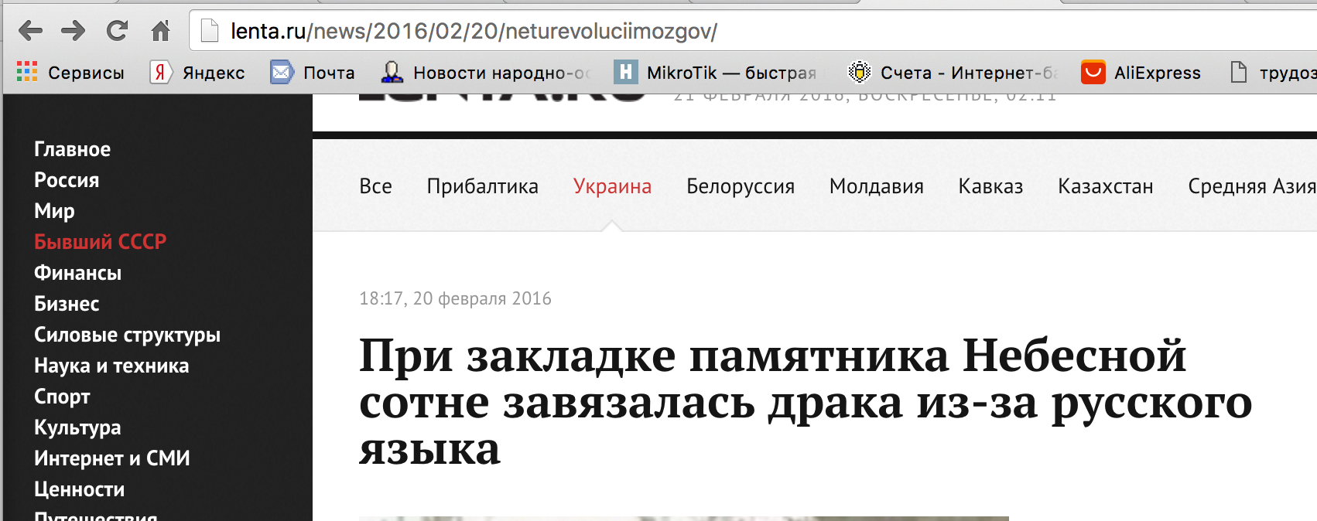This screenshot has width=1317, height=521.
Task: Open the Финансы sidebar section
Action: 77,273
